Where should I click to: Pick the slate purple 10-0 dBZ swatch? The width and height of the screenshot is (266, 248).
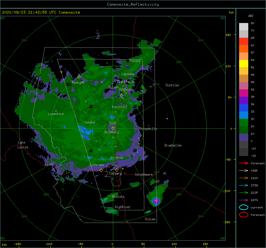(x=244, y=137)
